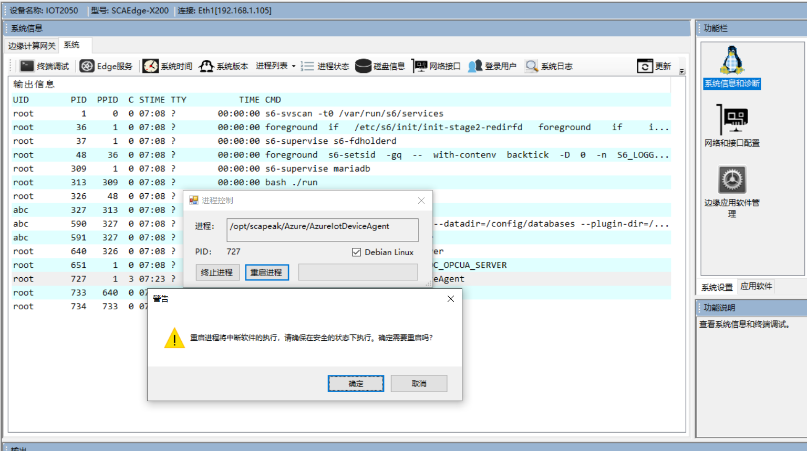
Task: Confirm restart with 确定 button
Action: [x=356, y=384]
